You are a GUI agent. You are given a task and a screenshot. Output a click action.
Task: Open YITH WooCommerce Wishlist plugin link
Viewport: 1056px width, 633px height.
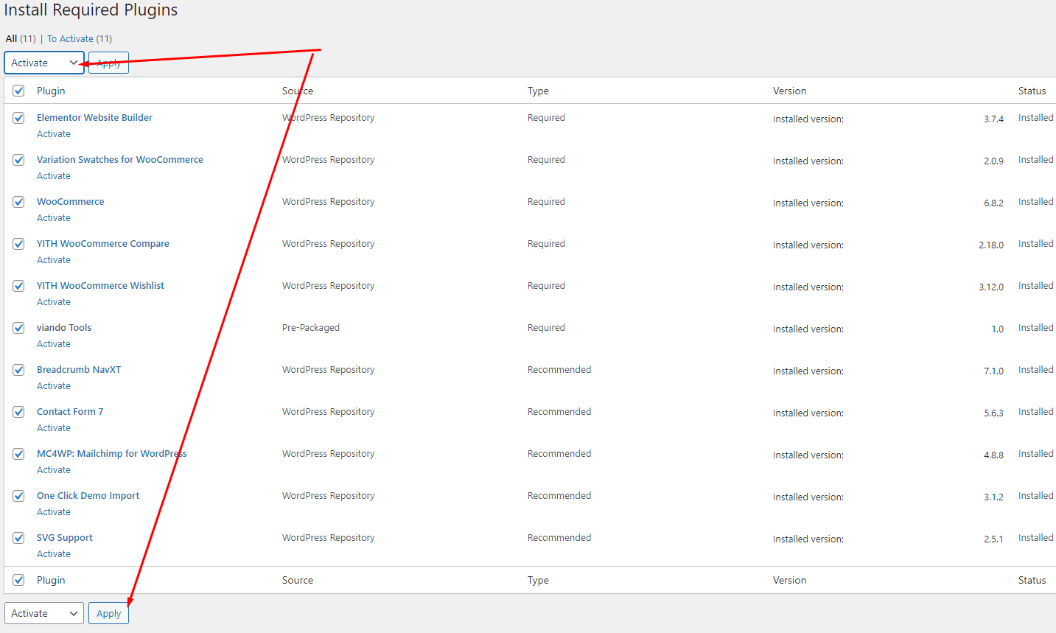(x=100, y=285)
